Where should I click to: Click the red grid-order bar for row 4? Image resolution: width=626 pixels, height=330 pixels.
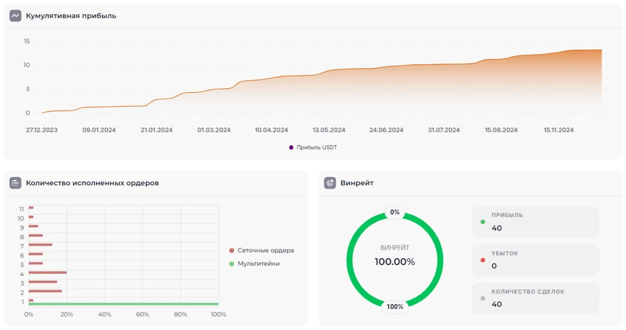[x=48, y=272]
